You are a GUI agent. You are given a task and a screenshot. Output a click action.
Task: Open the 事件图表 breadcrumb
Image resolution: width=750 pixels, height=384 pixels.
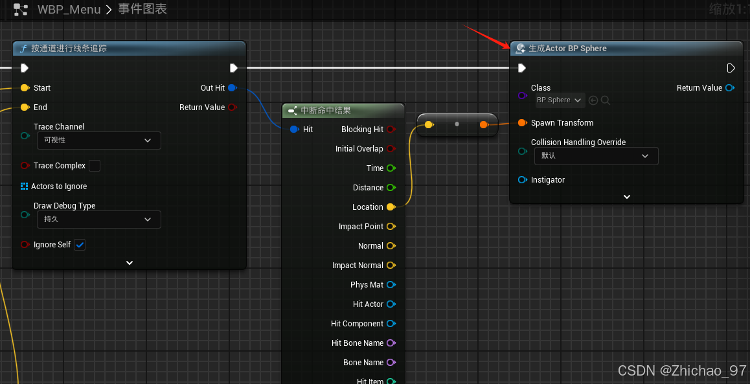point(142,8)
